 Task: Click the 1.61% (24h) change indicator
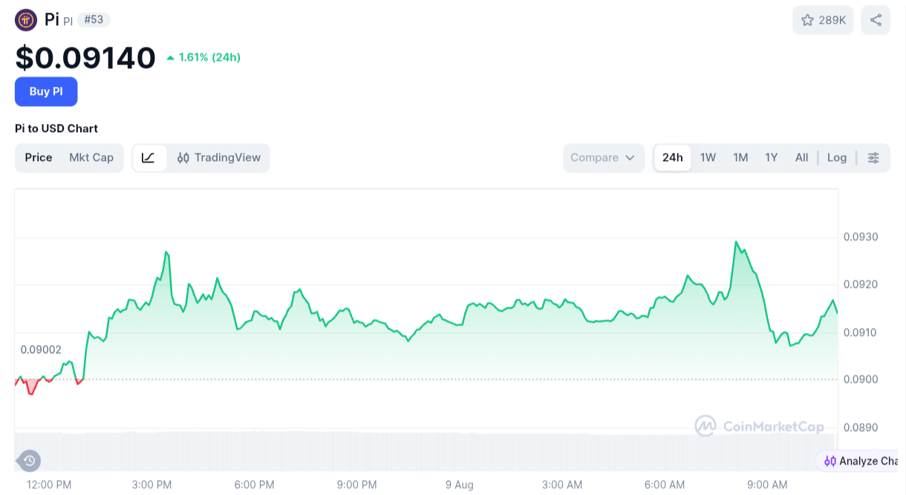pyautogui.click(x=203, y=57)
